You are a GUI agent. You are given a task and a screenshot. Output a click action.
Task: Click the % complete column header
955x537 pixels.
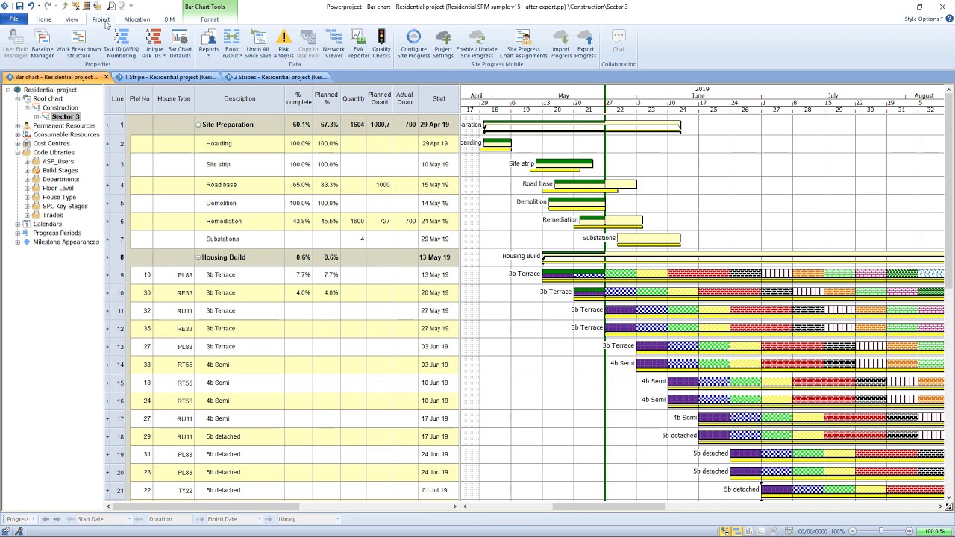[298, 98]
